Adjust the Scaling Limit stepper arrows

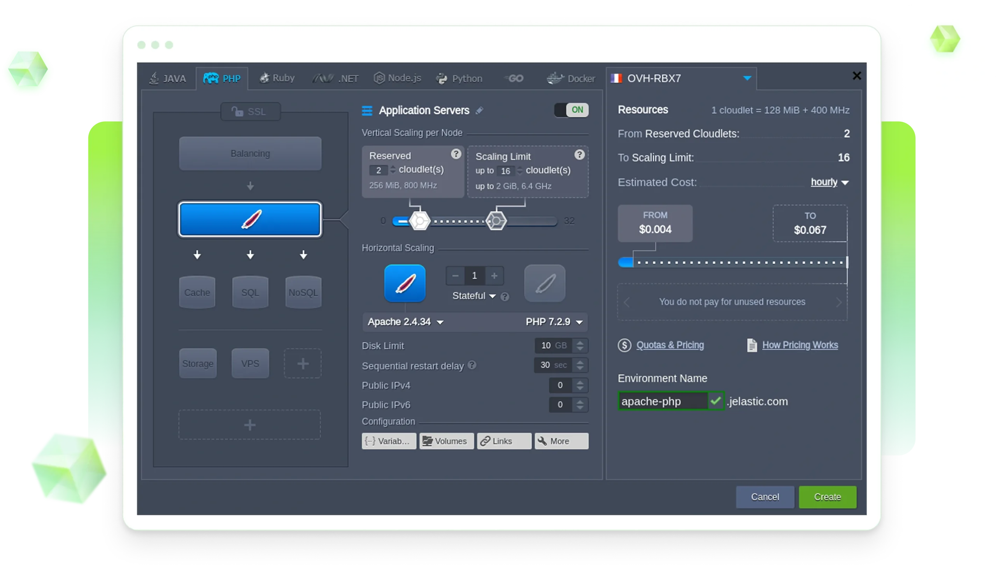520,171
